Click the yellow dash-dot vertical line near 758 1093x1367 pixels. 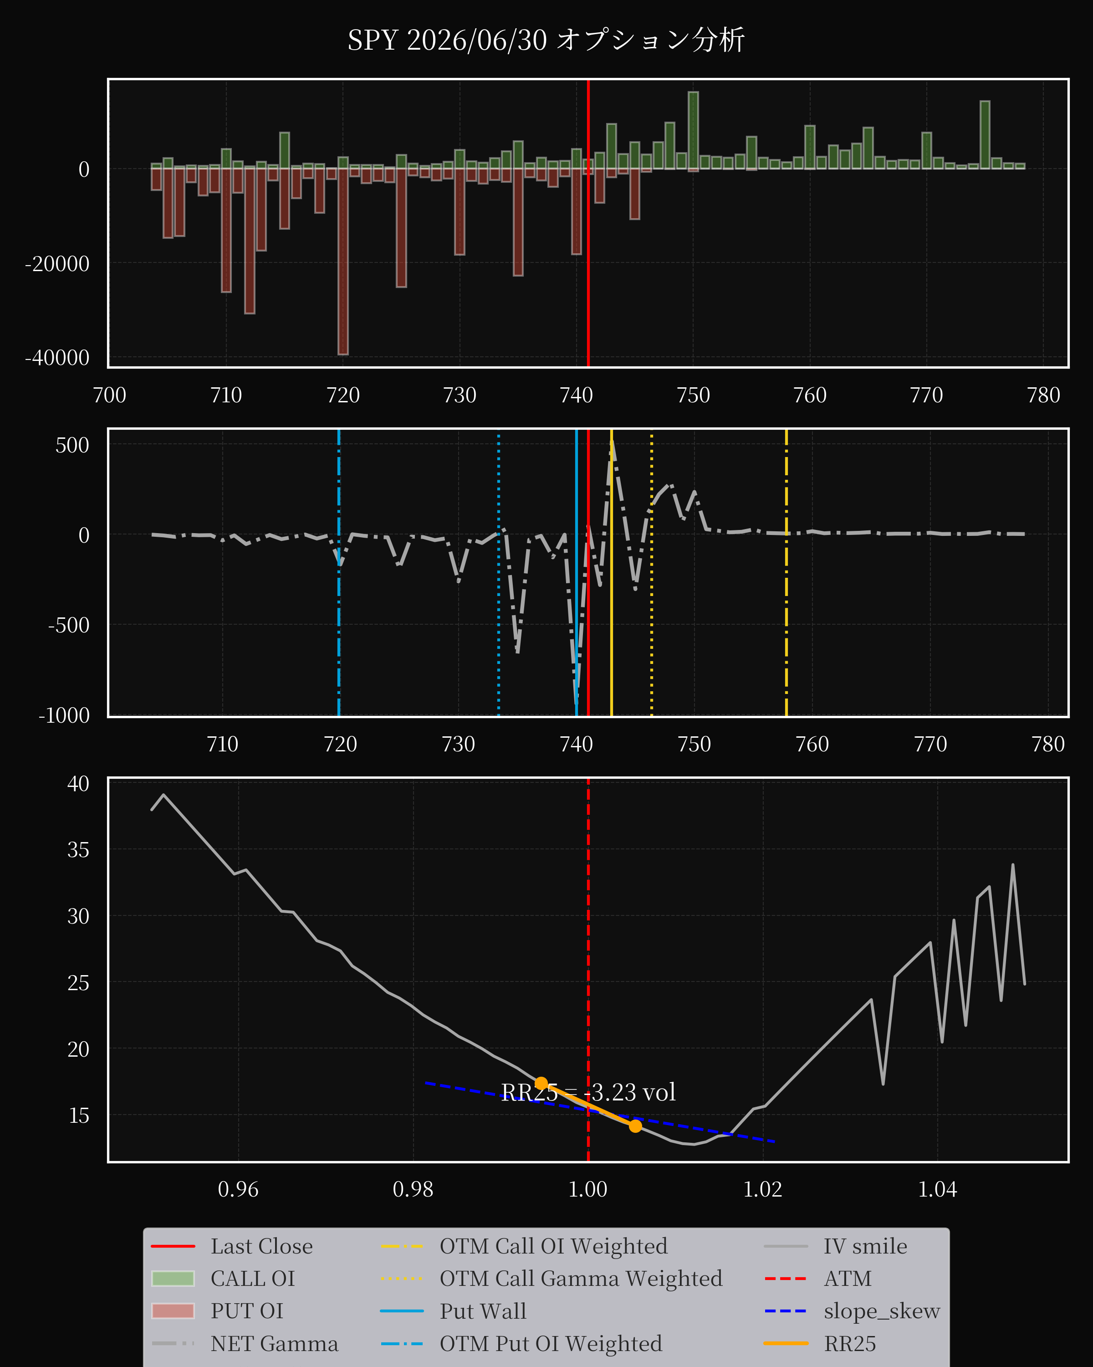click(x=787, y=572)
